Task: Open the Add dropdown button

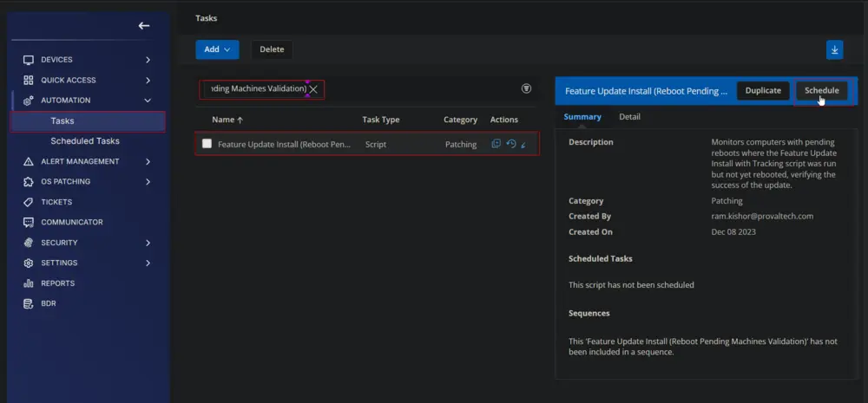Action: pyautogui.click(x=217, y=49)
